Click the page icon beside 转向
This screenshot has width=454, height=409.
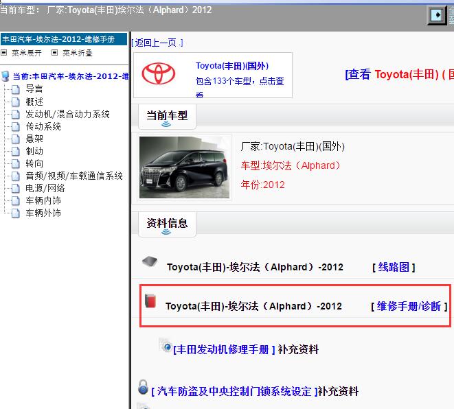tap(16, 164)
